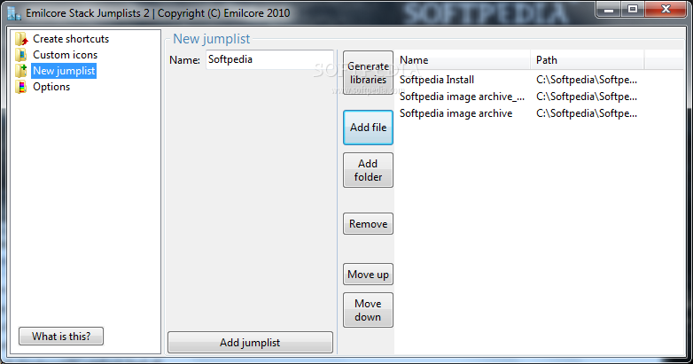Viewport: 693px width, 364px height.
Task: Remove the selected jumplist item
Action: [368, 224]
